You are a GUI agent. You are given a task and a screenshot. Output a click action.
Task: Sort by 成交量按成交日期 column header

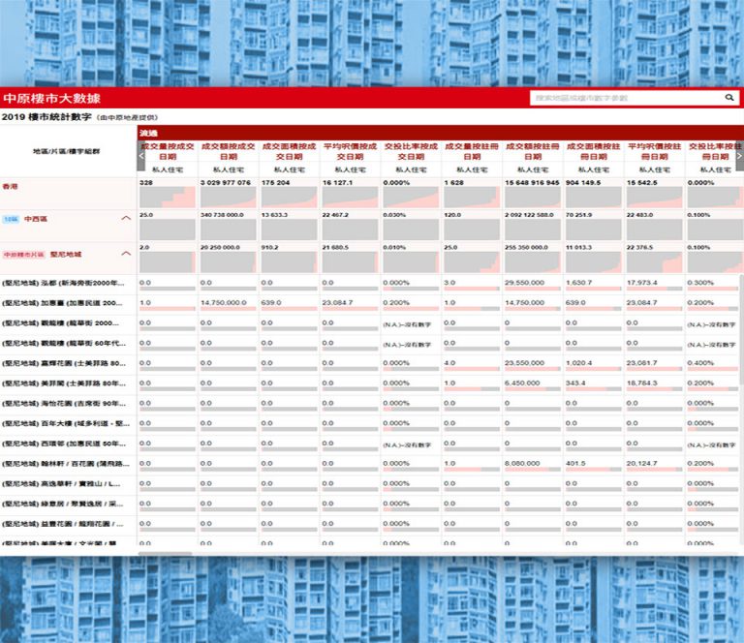[x=168, y=151]
